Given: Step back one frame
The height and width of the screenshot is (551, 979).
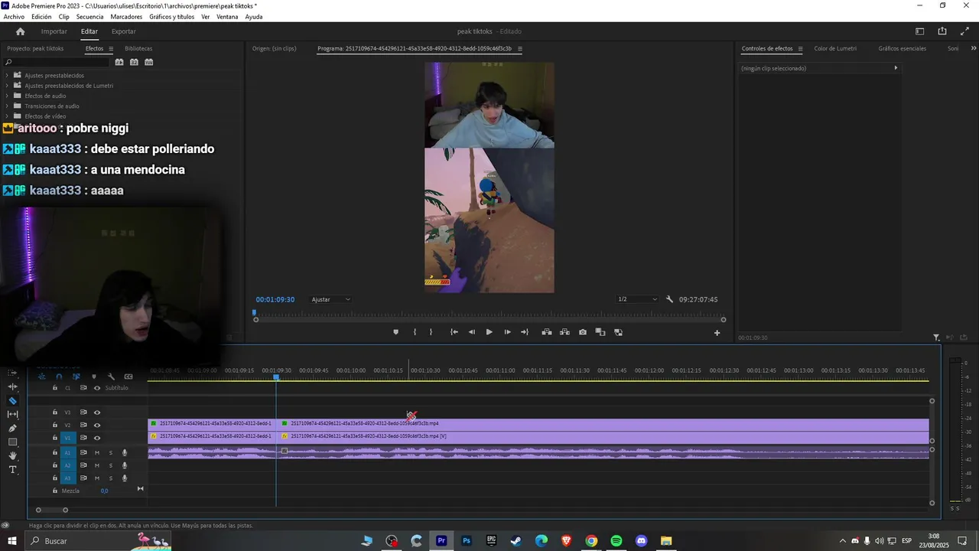Looking at the screenshot, I should 471,332.
